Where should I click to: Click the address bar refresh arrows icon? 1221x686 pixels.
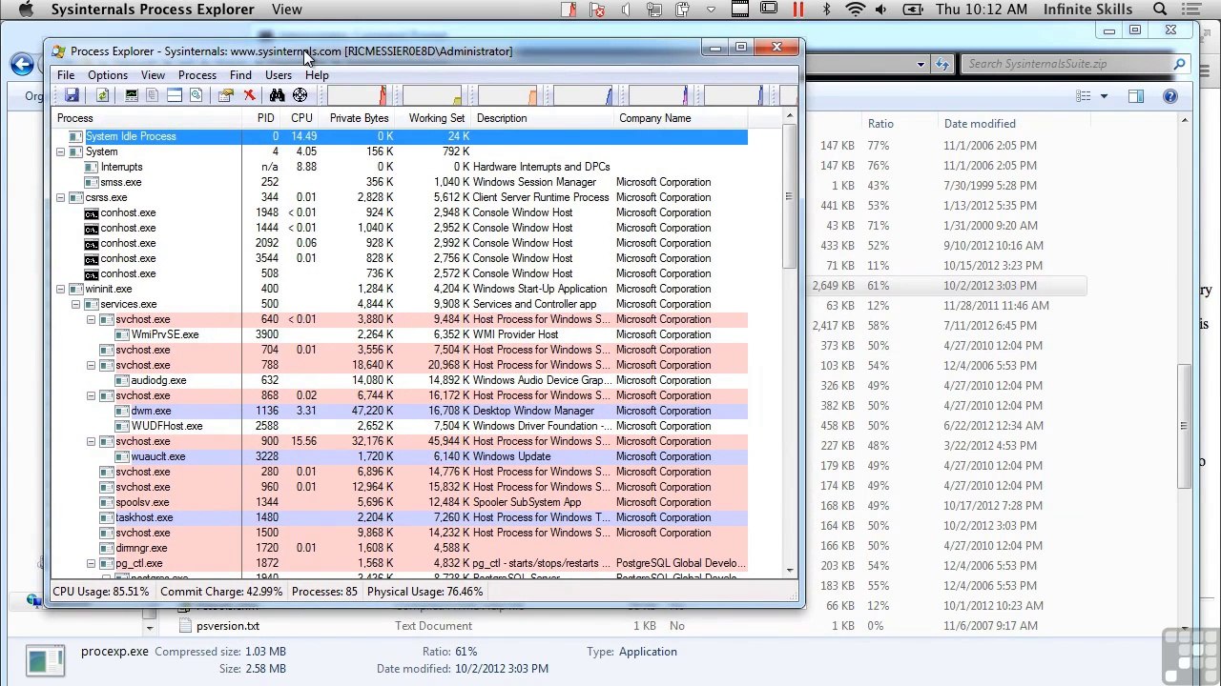point(942,64)
